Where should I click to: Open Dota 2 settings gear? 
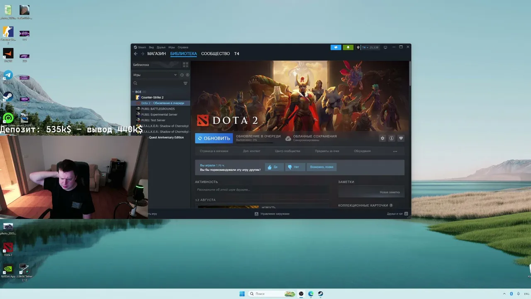pyautogui.click(x=382, y=138)
